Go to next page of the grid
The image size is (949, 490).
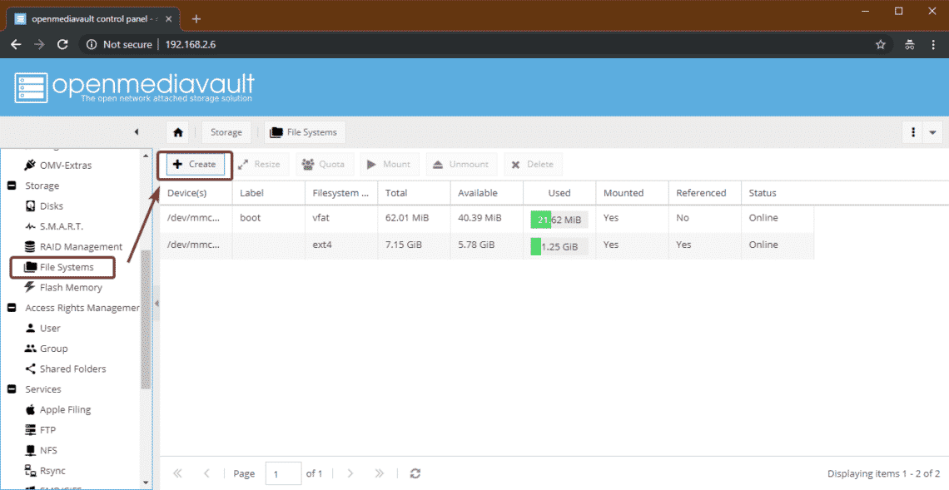coord(350,473)
